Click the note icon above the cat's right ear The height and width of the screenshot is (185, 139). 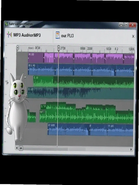[x=25, y=77]
